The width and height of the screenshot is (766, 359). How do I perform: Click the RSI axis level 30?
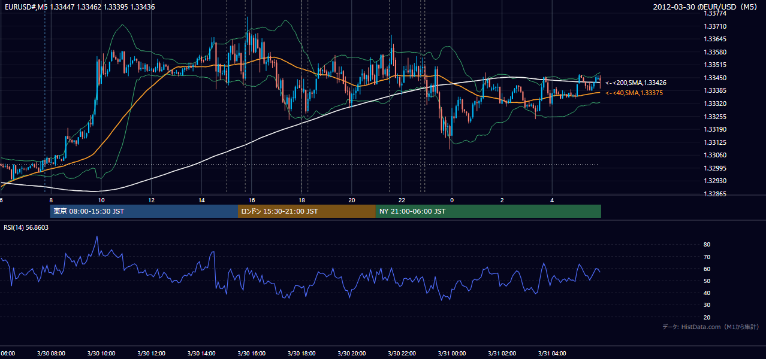click(x=707, y=305)
